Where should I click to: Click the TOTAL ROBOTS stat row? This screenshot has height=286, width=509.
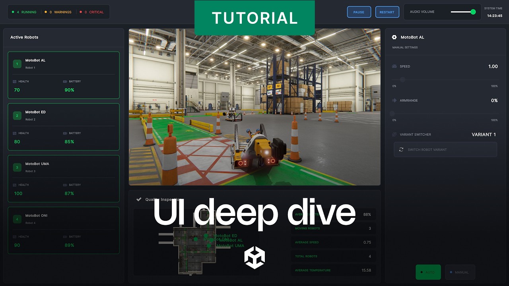(x=333, y=256)
